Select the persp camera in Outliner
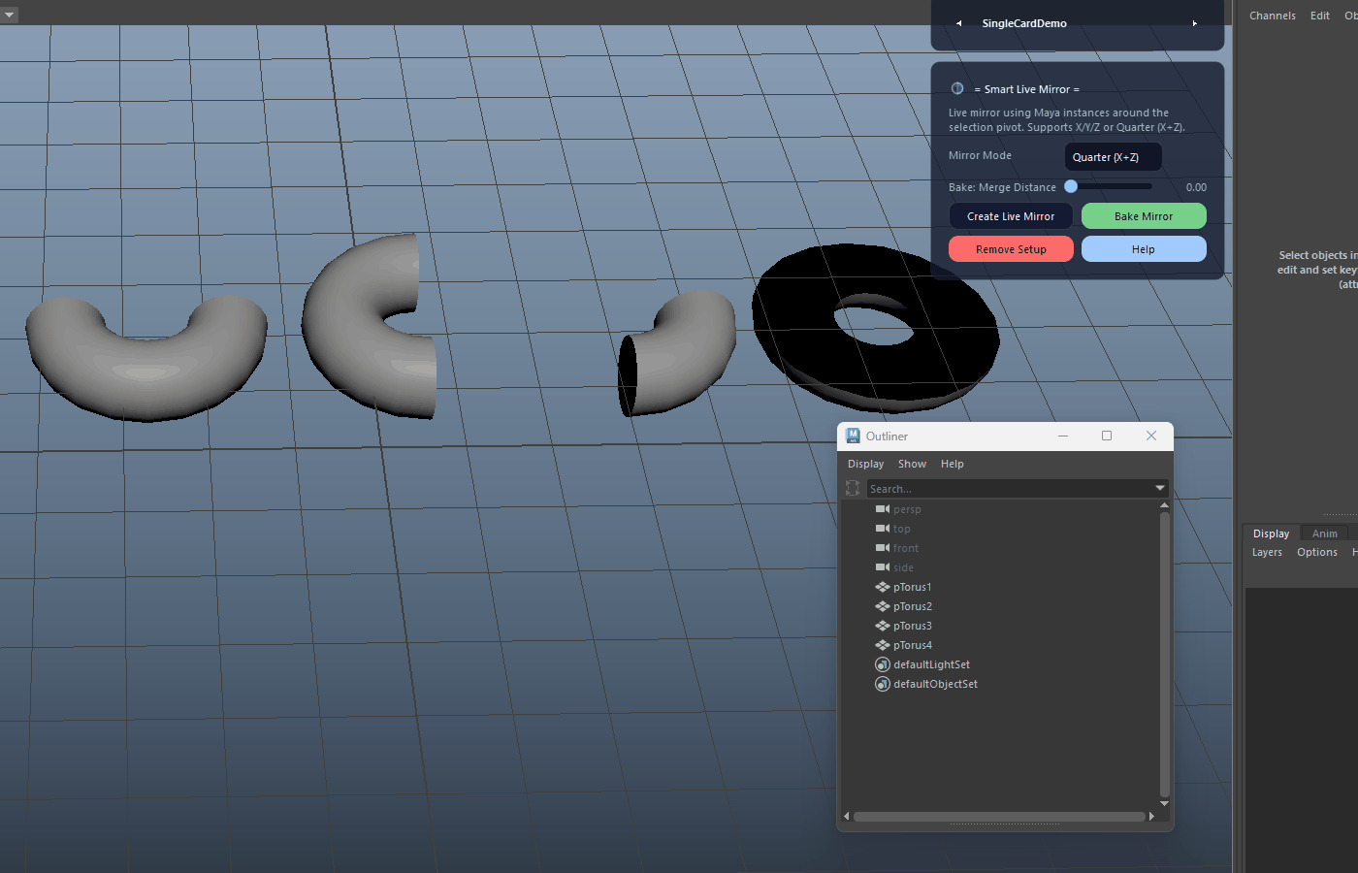The width and height of the screenshot is (1358, 873). click(907, 509)
